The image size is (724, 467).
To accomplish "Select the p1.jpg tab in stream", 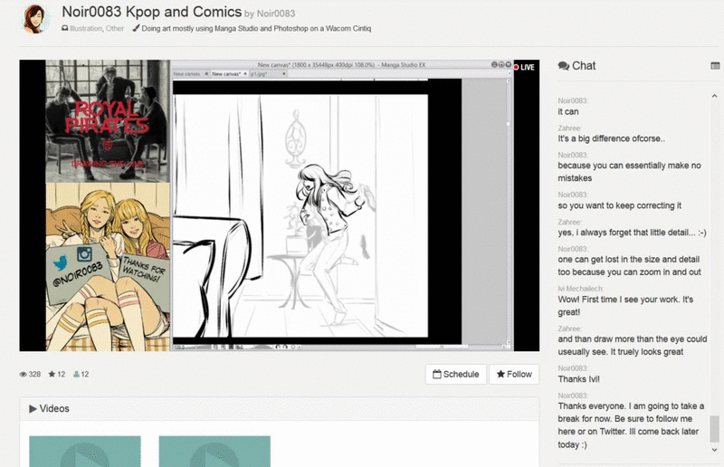I will point(268,74).
